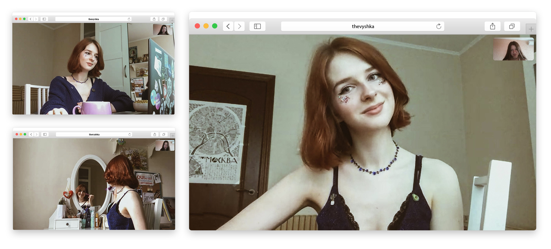The height and width of the screenshot is (249, 551).
Task: Open the Share menu in the large window
Action: (492, 26)
